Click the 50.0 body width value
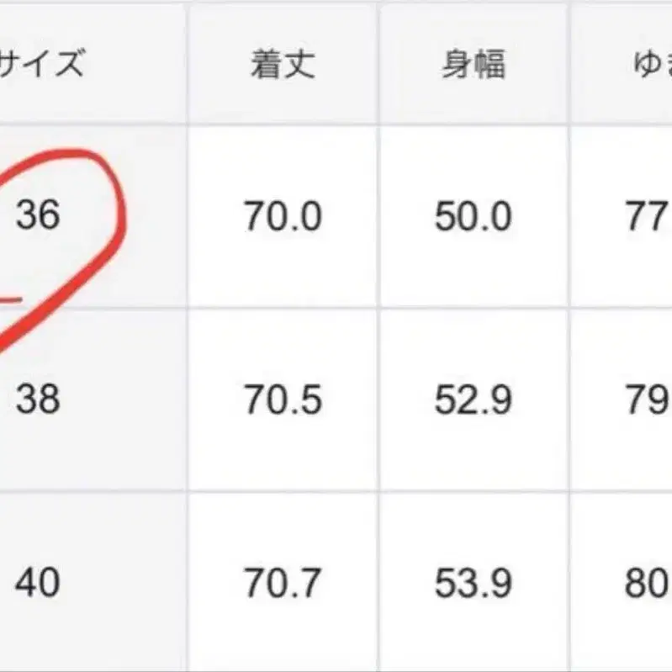 (473, 218)
